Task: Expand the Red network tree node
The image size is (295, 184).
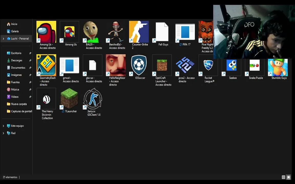Action: [x=3, y=133]
